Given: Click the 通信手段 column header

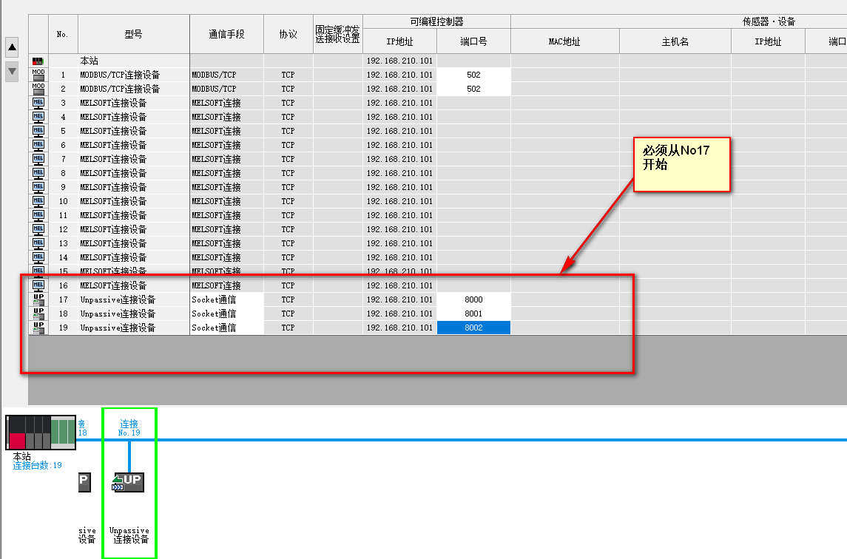Looking at the screenshot, I should [x=226, y=34].
